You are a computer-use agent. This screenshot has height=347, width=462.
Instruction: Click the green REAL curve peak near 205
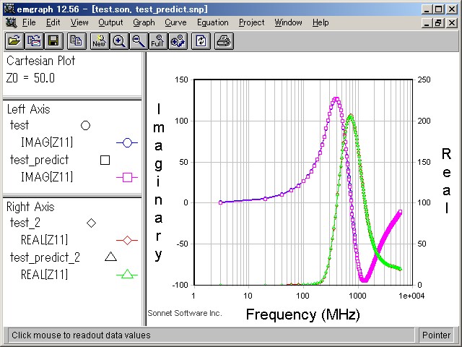tap(350, 116)
